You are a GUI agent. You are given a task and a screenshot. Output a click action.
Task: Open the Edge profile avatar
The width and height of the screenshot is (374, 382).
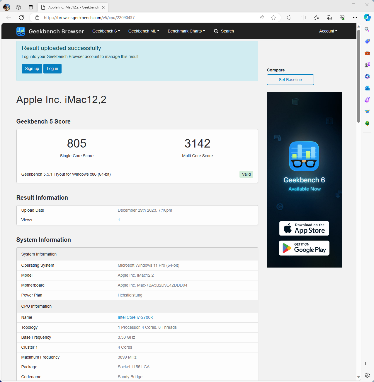6,7
